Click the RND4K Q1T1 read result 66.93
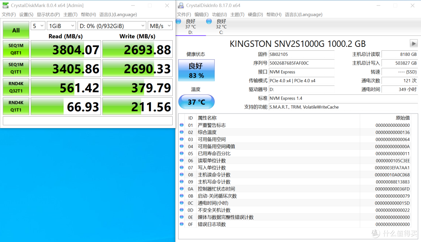 click(66, 106)
